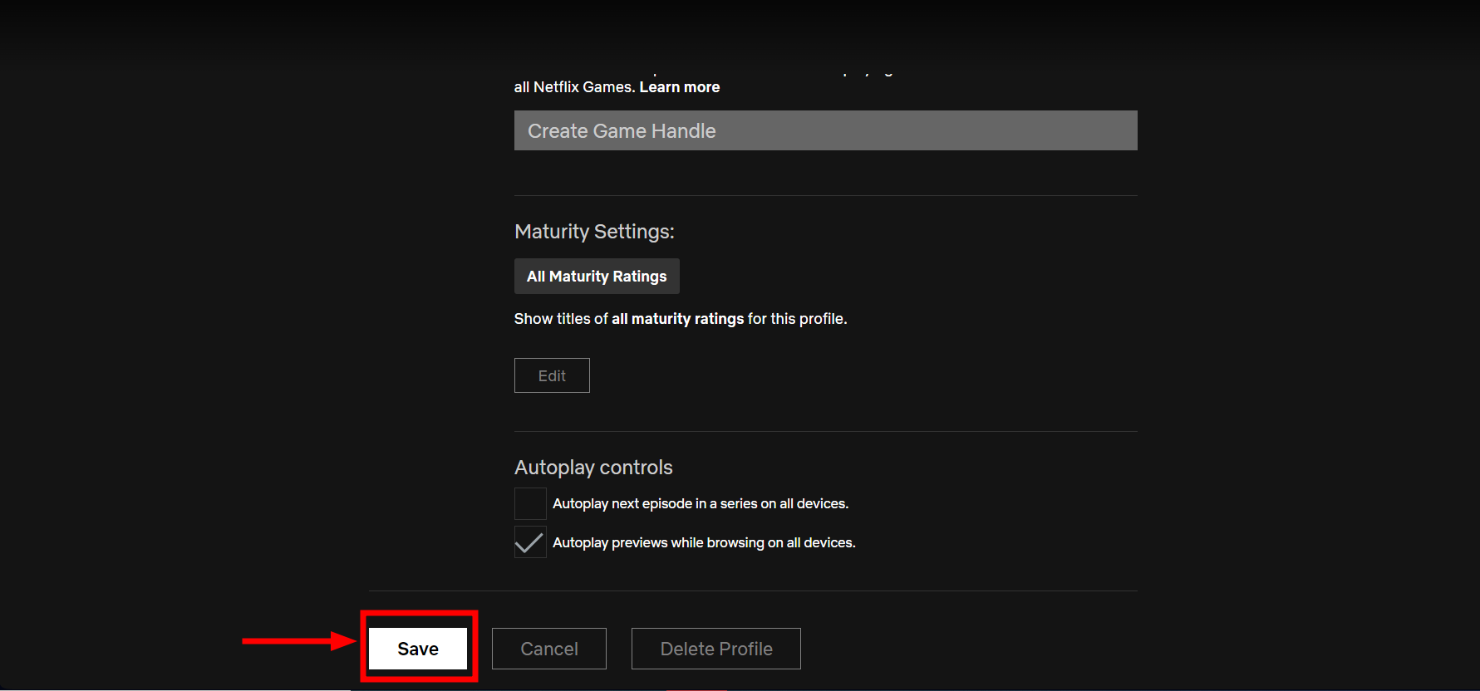Click the Autoplay controls heading
Screen dimensions: 1480x691
(x=593, y=468)
